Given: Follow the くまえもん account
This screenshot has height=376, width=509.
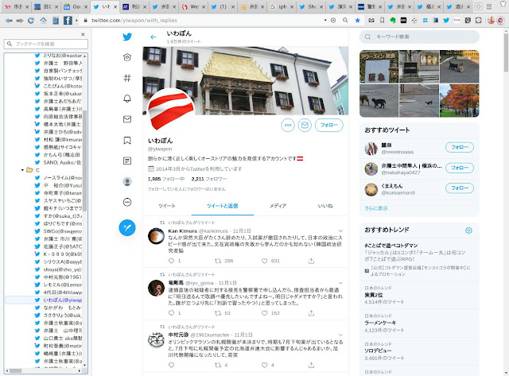Looking at the screenshot, I should click(460, 188).
